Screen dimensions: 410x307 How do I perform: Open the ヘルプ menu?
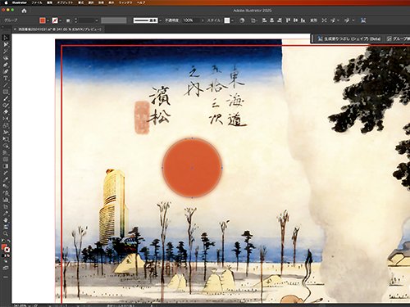[x=141, y=2]
